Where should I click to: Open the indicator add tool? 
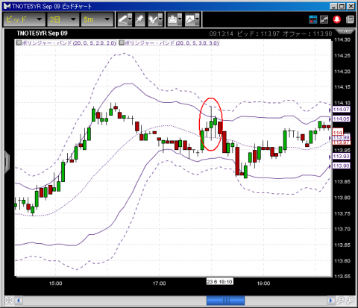tap(155, 19)
